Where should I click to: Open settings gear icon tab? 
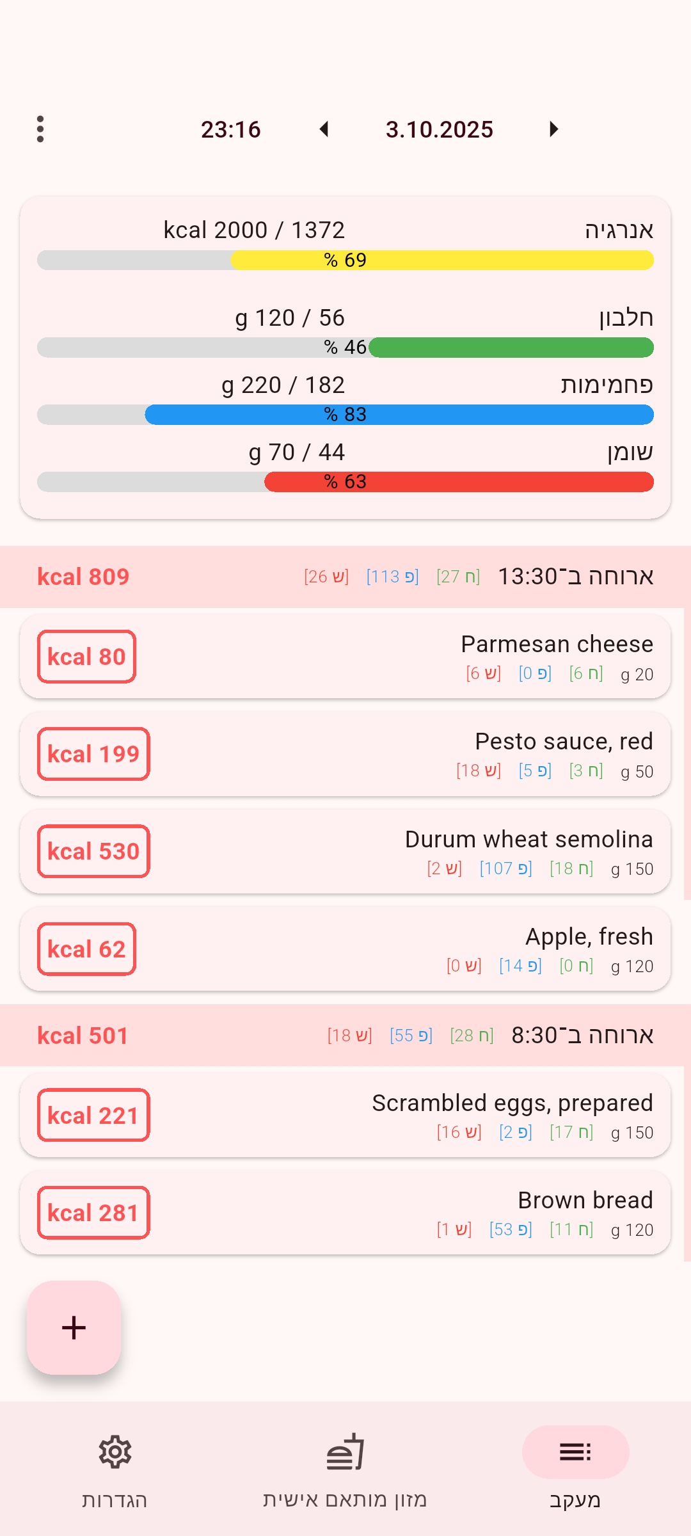coord(115,1453)
